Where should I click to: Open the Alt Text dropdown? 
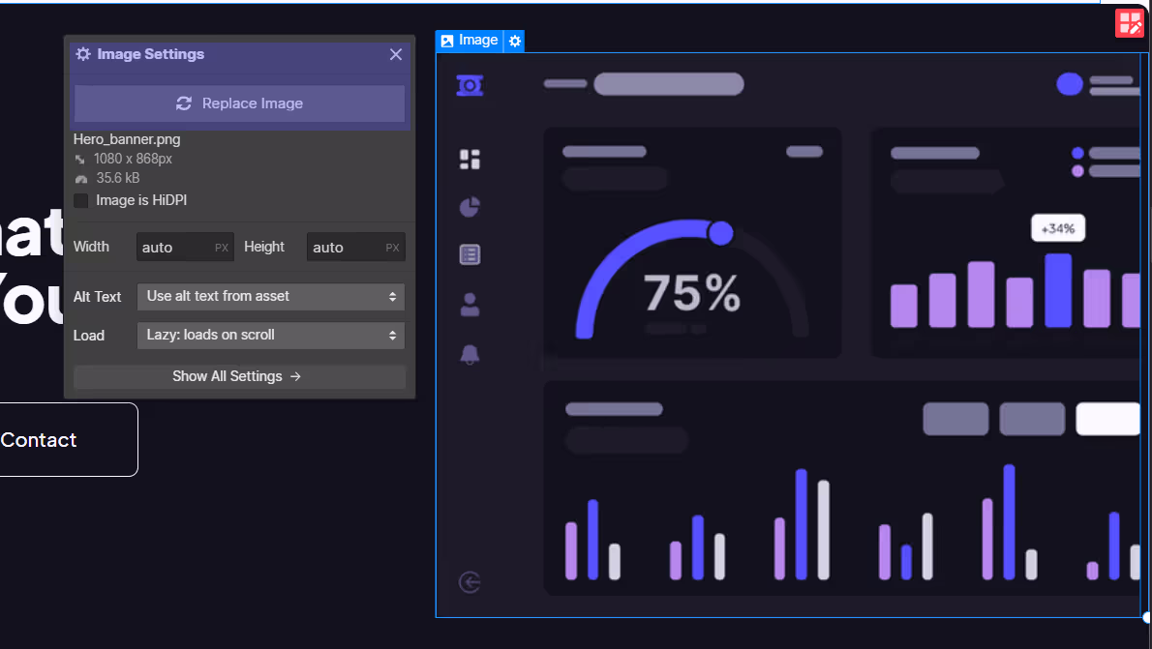coord(270,297)
